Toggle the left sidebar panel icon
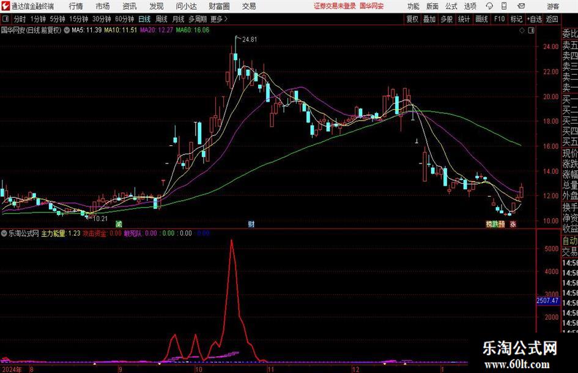The image size is (578, 373). click(x=6, y=19)
